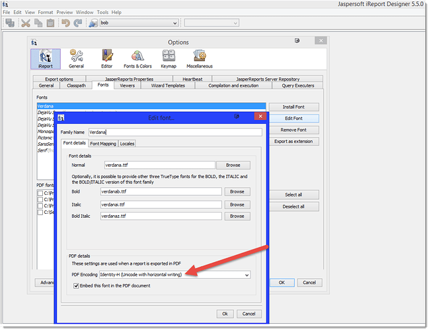Open the Format menu

46,13
